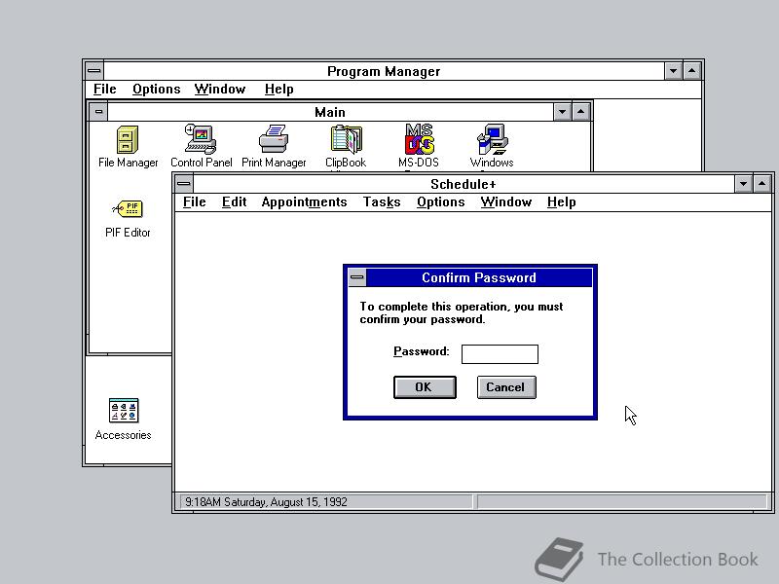The height and width of the screenshot is (584, 779).
Task: Open Program Manager's File menu
Action: coord(105,89)
